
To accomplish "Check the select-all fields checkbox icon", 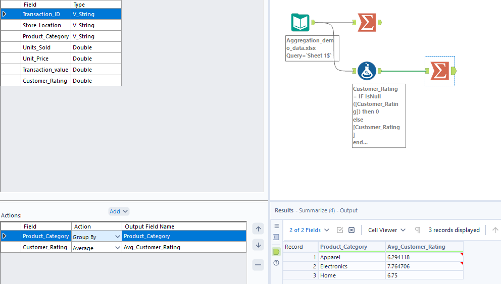I will tap(340, 230).
